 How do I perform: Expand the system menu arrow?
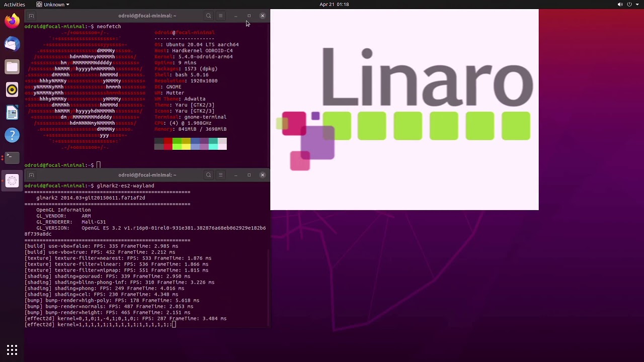(637, 5)
